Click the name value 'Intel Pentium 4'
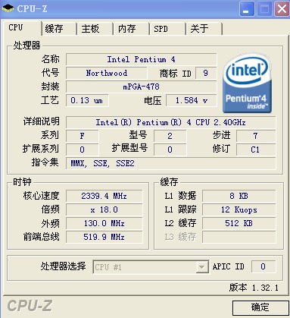Image resolution: width=290 pixels, height=318 pixels. 141,59
